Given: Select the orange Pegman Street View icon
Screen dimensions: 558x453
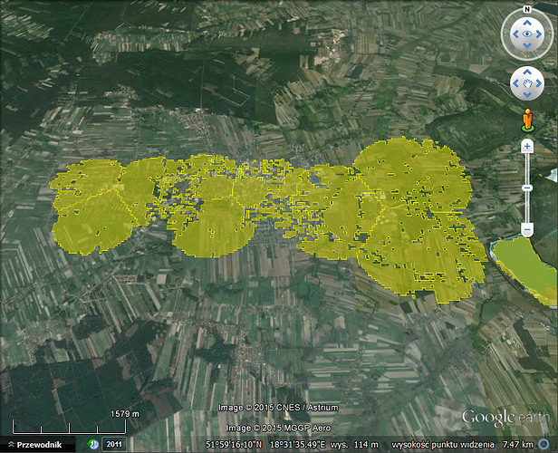Looking at the screenshot, I should (528, 120).
